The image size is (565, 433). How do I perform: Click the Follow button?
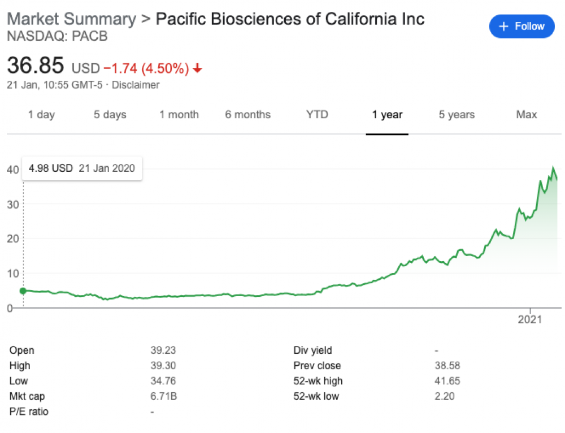click(x=521, y=27)
